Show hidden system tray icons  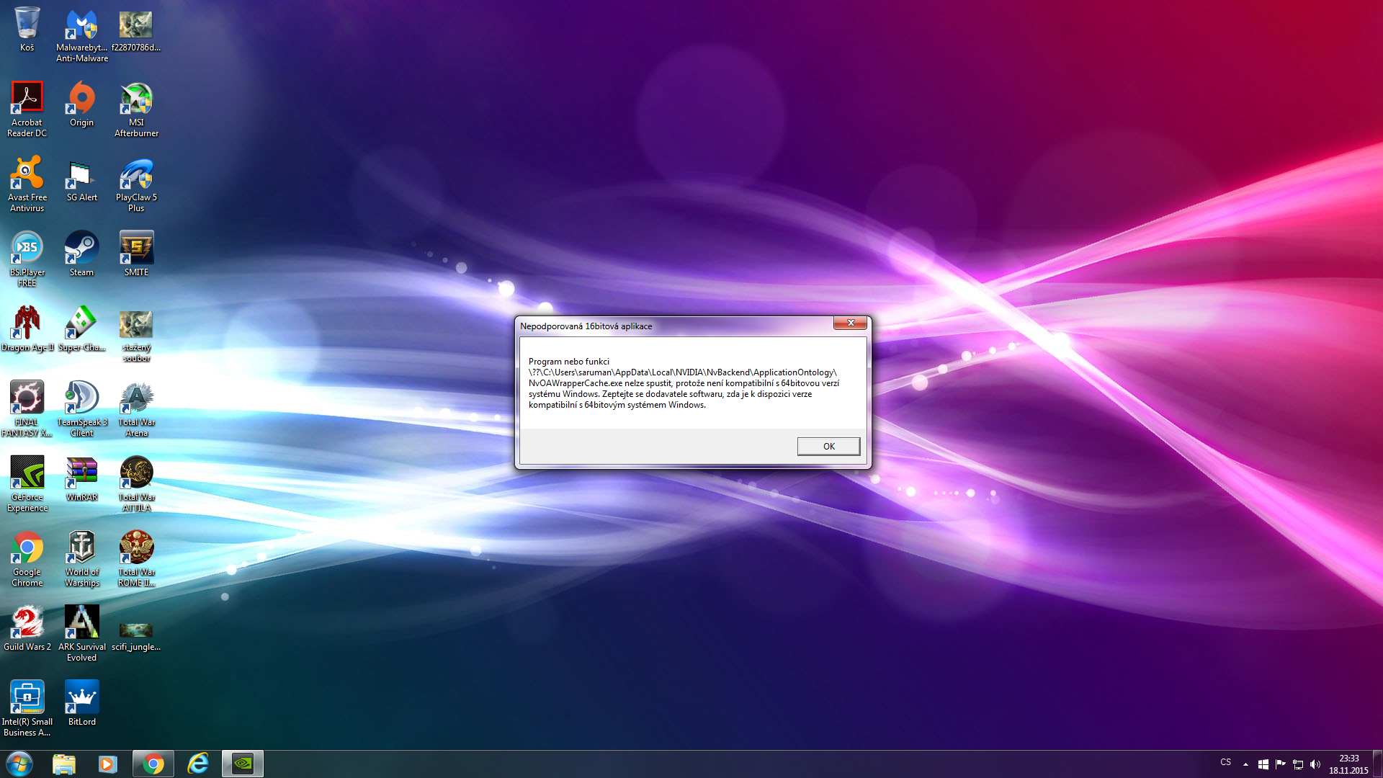pos(1245,764)
